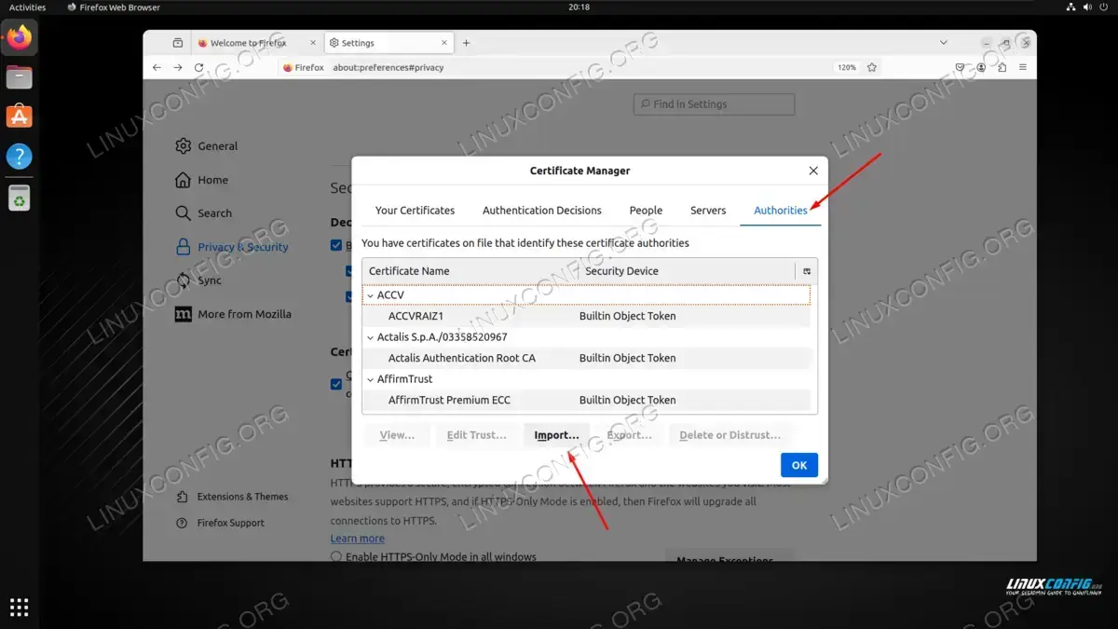The width and height of the screenshot is (1118, 629).
Task: Open the Firefox Web Browser app menu
Action: click(x=115, y=7)
